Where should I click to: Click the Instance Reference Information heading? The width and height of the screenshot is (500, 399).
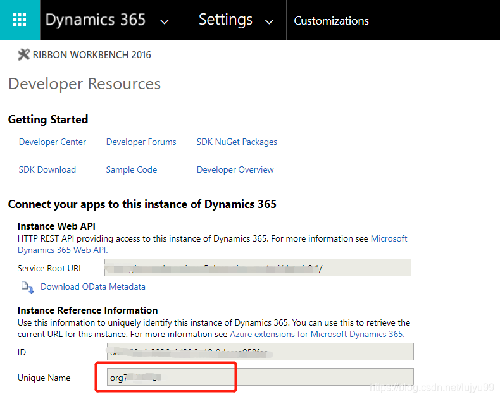pyautogui.click(x=88, y=310)
